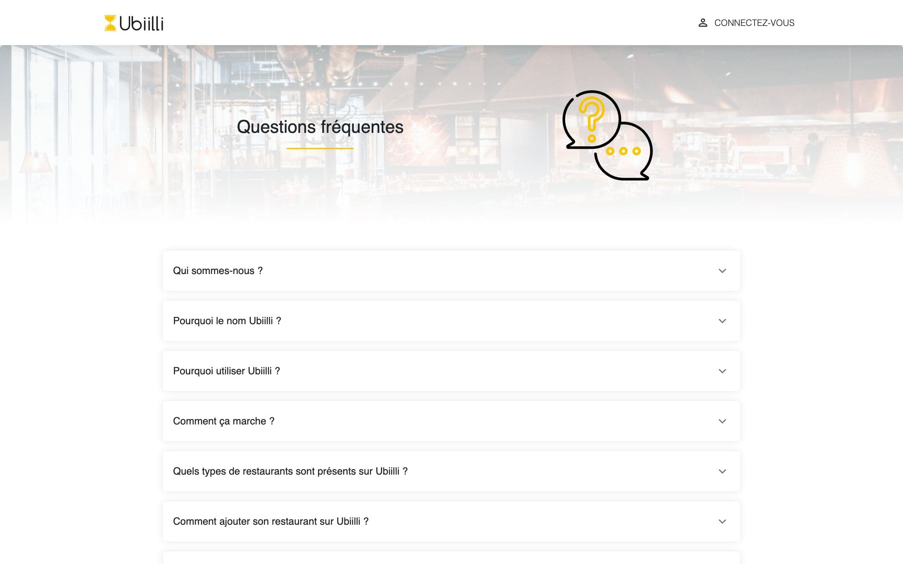Image resolution: width=903 pixels, height=564 pixels.
Task: Click the user profile icon
Action: [x=703, y=23]
